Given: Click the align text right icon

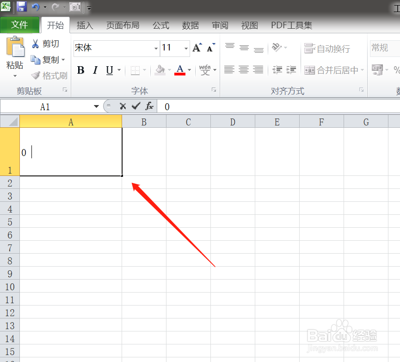Looking at the screenshot, I should (x=258, y=69).
